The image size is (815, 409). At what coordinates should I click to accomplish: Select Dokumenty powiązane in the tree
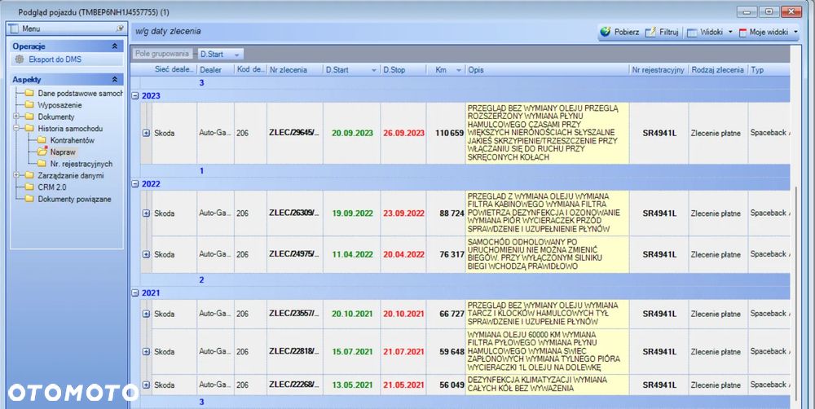click(x=74, y=199)
